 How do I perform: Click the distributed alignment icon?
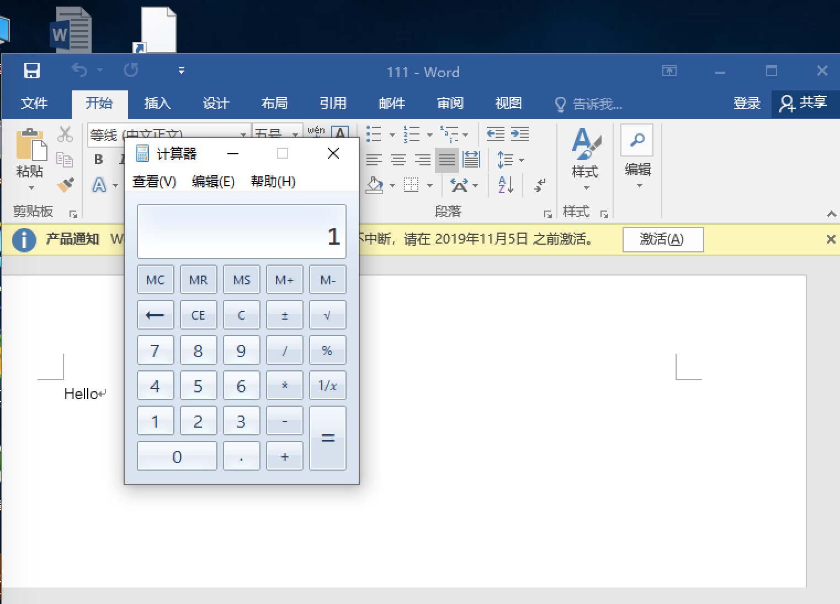(471, 160)
